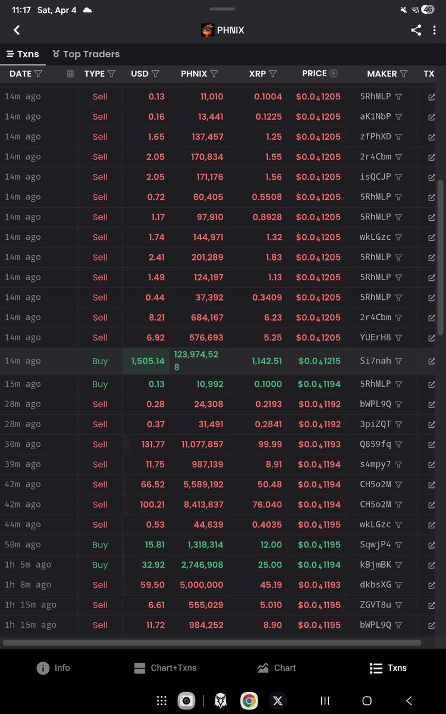Launch Chrome from the taskbar
Image resolution: width=446 pixels, height=714 pixels.
[249, 700]
